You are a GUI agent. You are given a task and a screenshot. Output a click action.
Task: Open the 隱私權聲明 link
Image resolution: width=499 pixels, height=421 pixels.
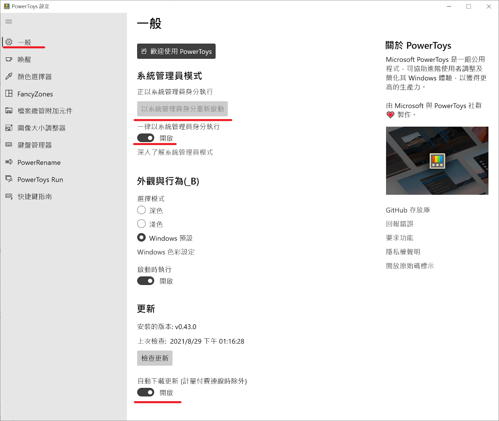coord(403,252)
